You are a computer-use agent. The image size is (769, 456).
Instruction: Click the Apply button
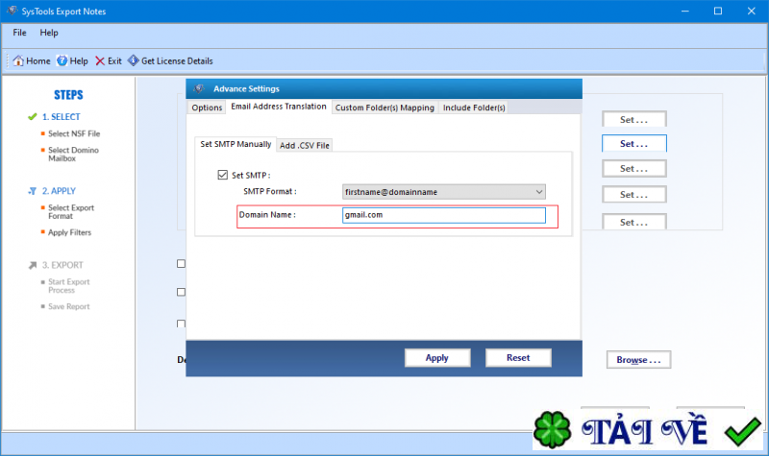pyautogui.click(x=437, y=357)
